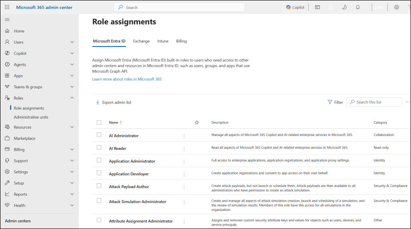Check the Application Administrator row checkbox
The height and width of the screenshot is (229, 411).
99,160
